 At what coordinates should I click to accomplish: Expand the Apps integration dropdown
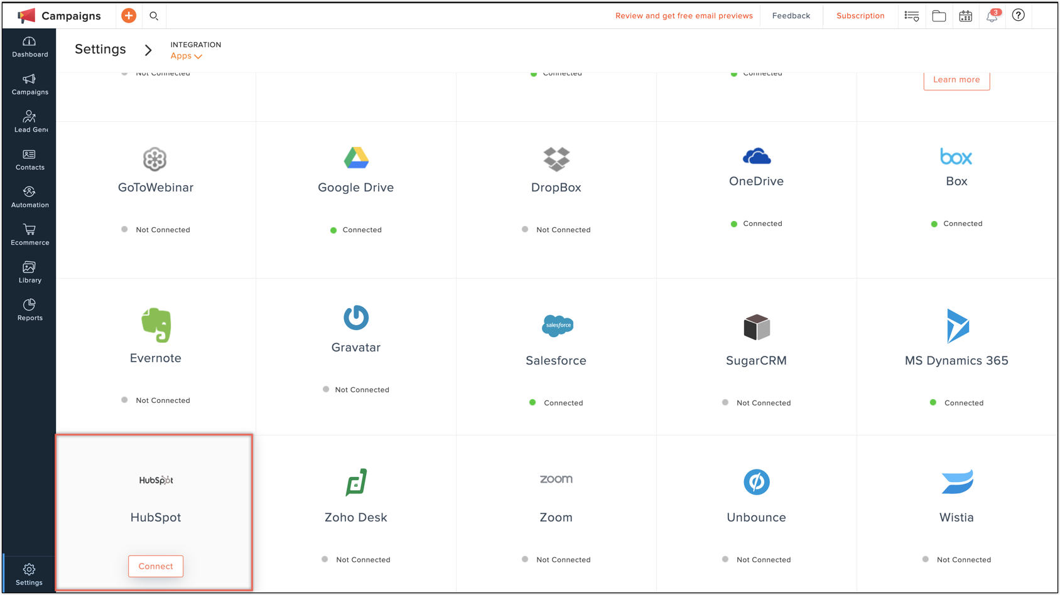[x=186, y=56]
